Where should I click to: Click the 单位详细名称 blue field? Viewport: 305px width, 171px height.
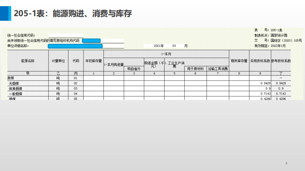click(x=75, y=46)
